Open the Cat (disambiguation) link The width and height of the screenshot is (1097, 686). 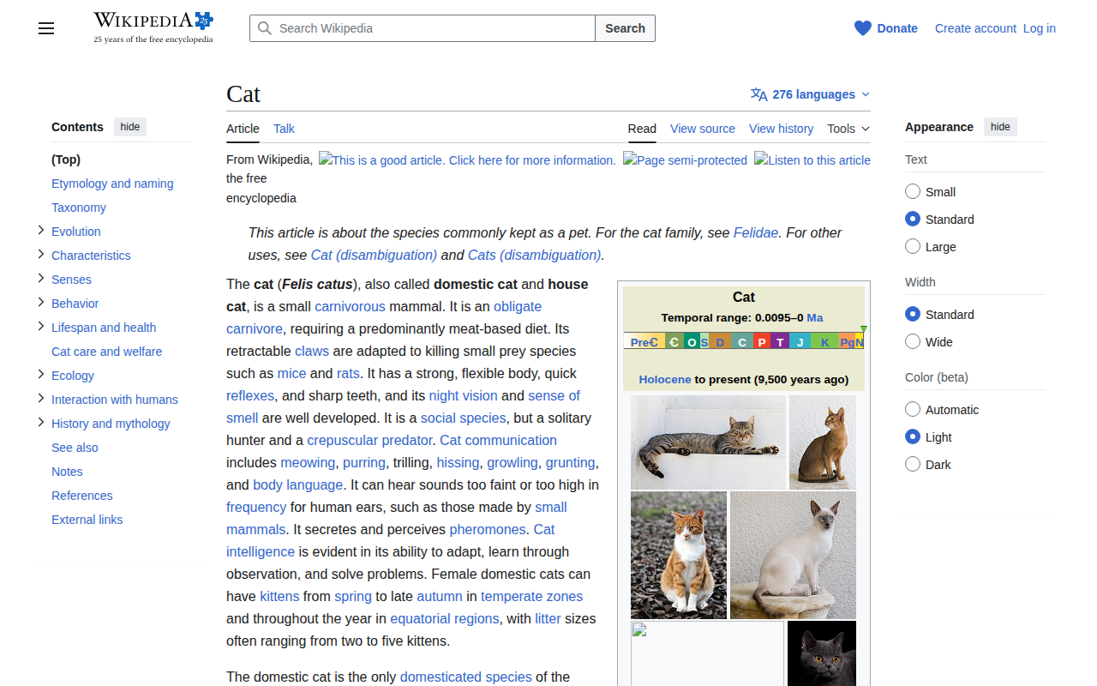click(374, 255)
